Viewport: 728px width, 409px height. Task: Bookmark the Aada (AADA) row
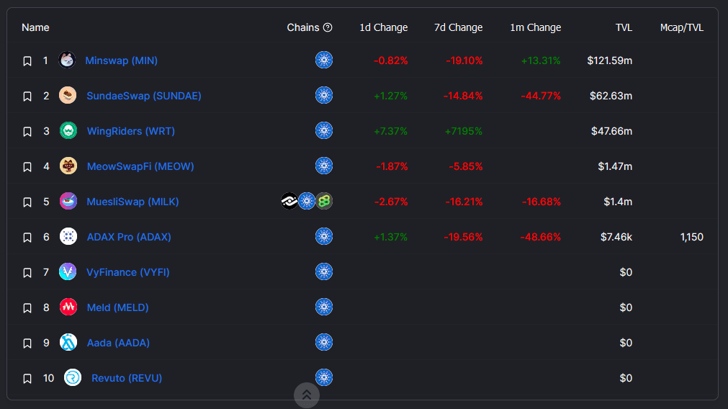coord(27,343)
